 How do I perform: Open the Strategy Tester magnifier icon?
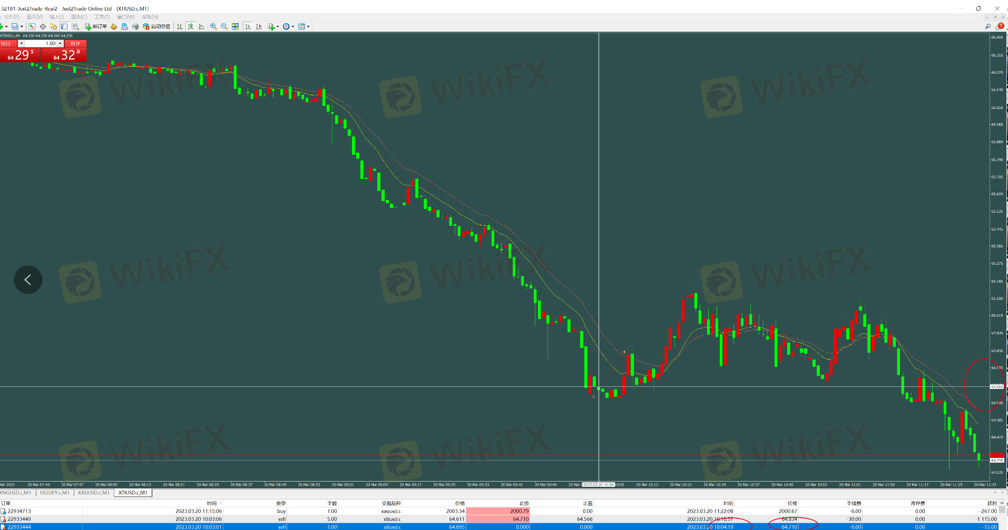tap(75, 26)
